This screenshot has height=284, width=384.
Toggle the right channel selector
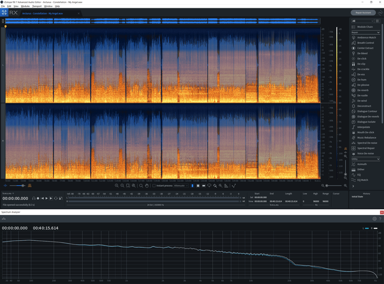point(3,141)
